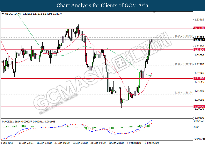Screen dimensions: 205x146
Task: Click the 1.31285 price scale value
Action: point(199,91)
